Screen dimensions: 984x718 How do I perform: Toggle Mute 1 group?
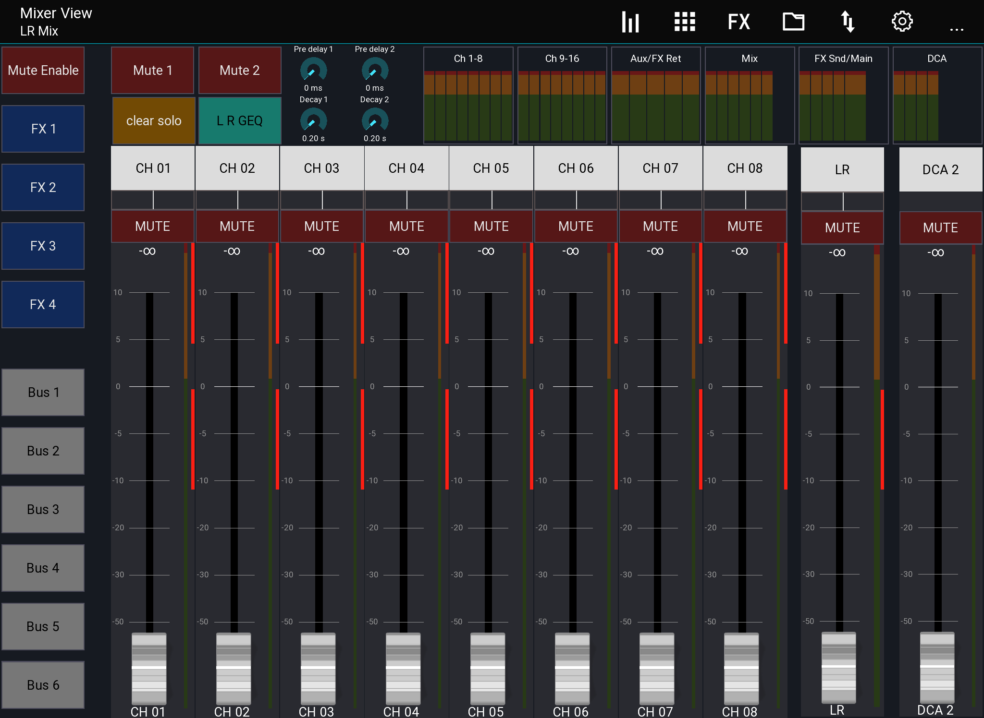(x=152, y=70)
